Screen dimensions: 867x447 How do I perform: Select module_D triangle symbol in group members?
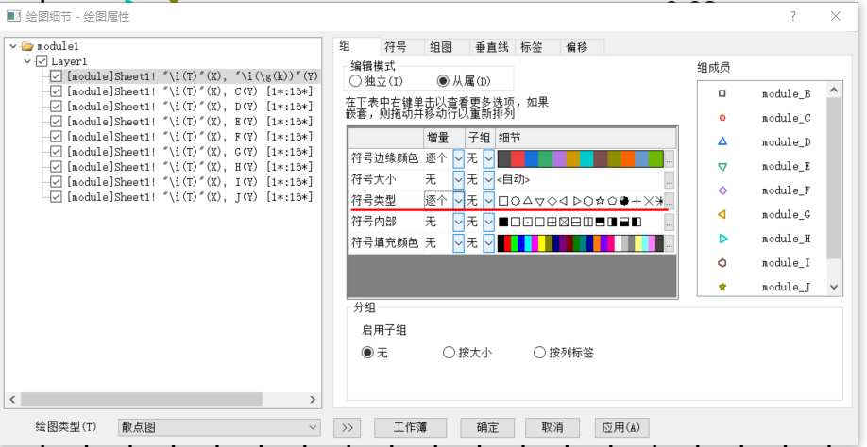pos(722,141)
